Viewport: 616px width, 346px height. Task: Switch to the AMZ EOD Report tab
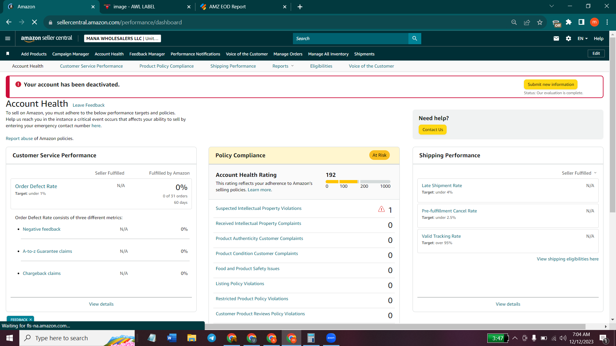tap(243, 7)
